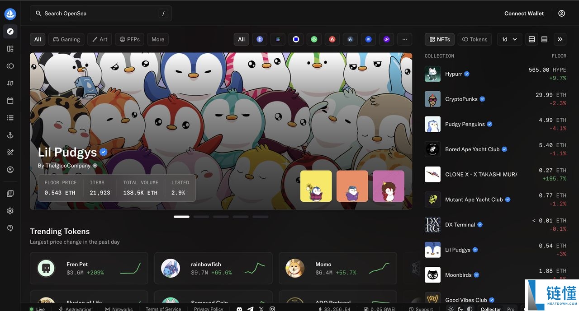Switch to the comfortable list view icon
The width and height of the screenshot is (579, 311).
pyautogui.click(x=532, y=39)
